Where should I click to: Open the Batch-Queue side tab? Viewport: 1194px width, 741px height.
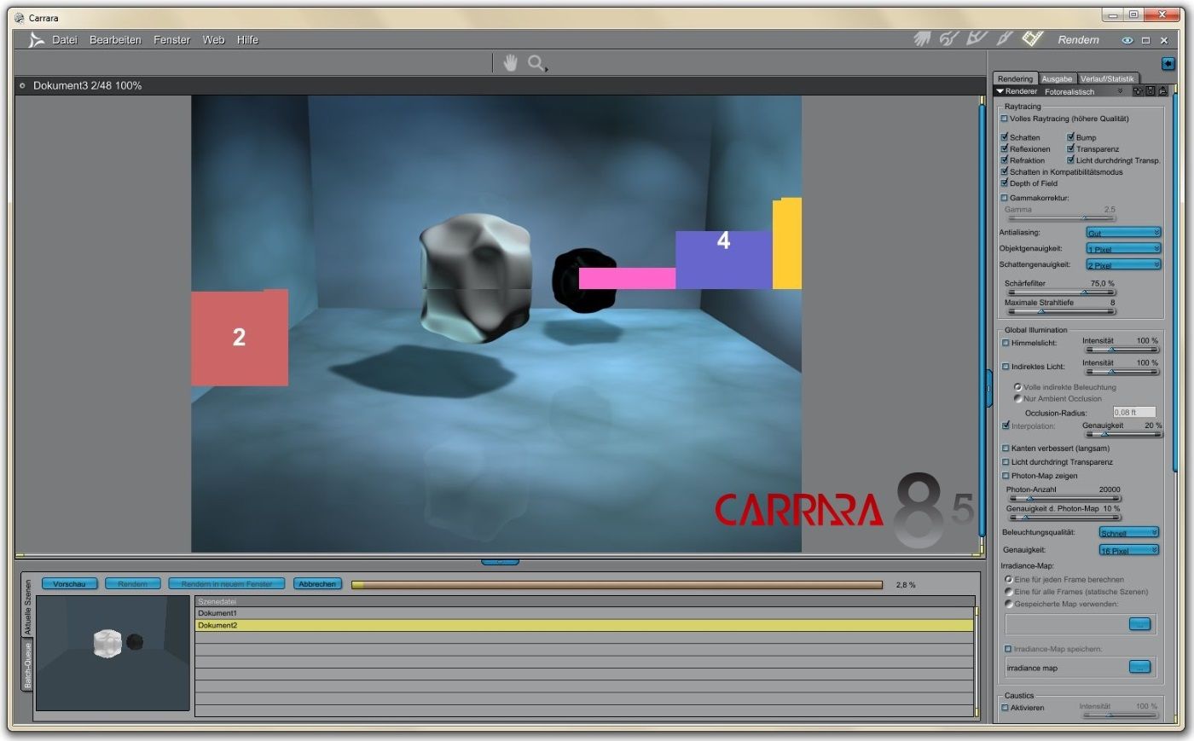27,665
